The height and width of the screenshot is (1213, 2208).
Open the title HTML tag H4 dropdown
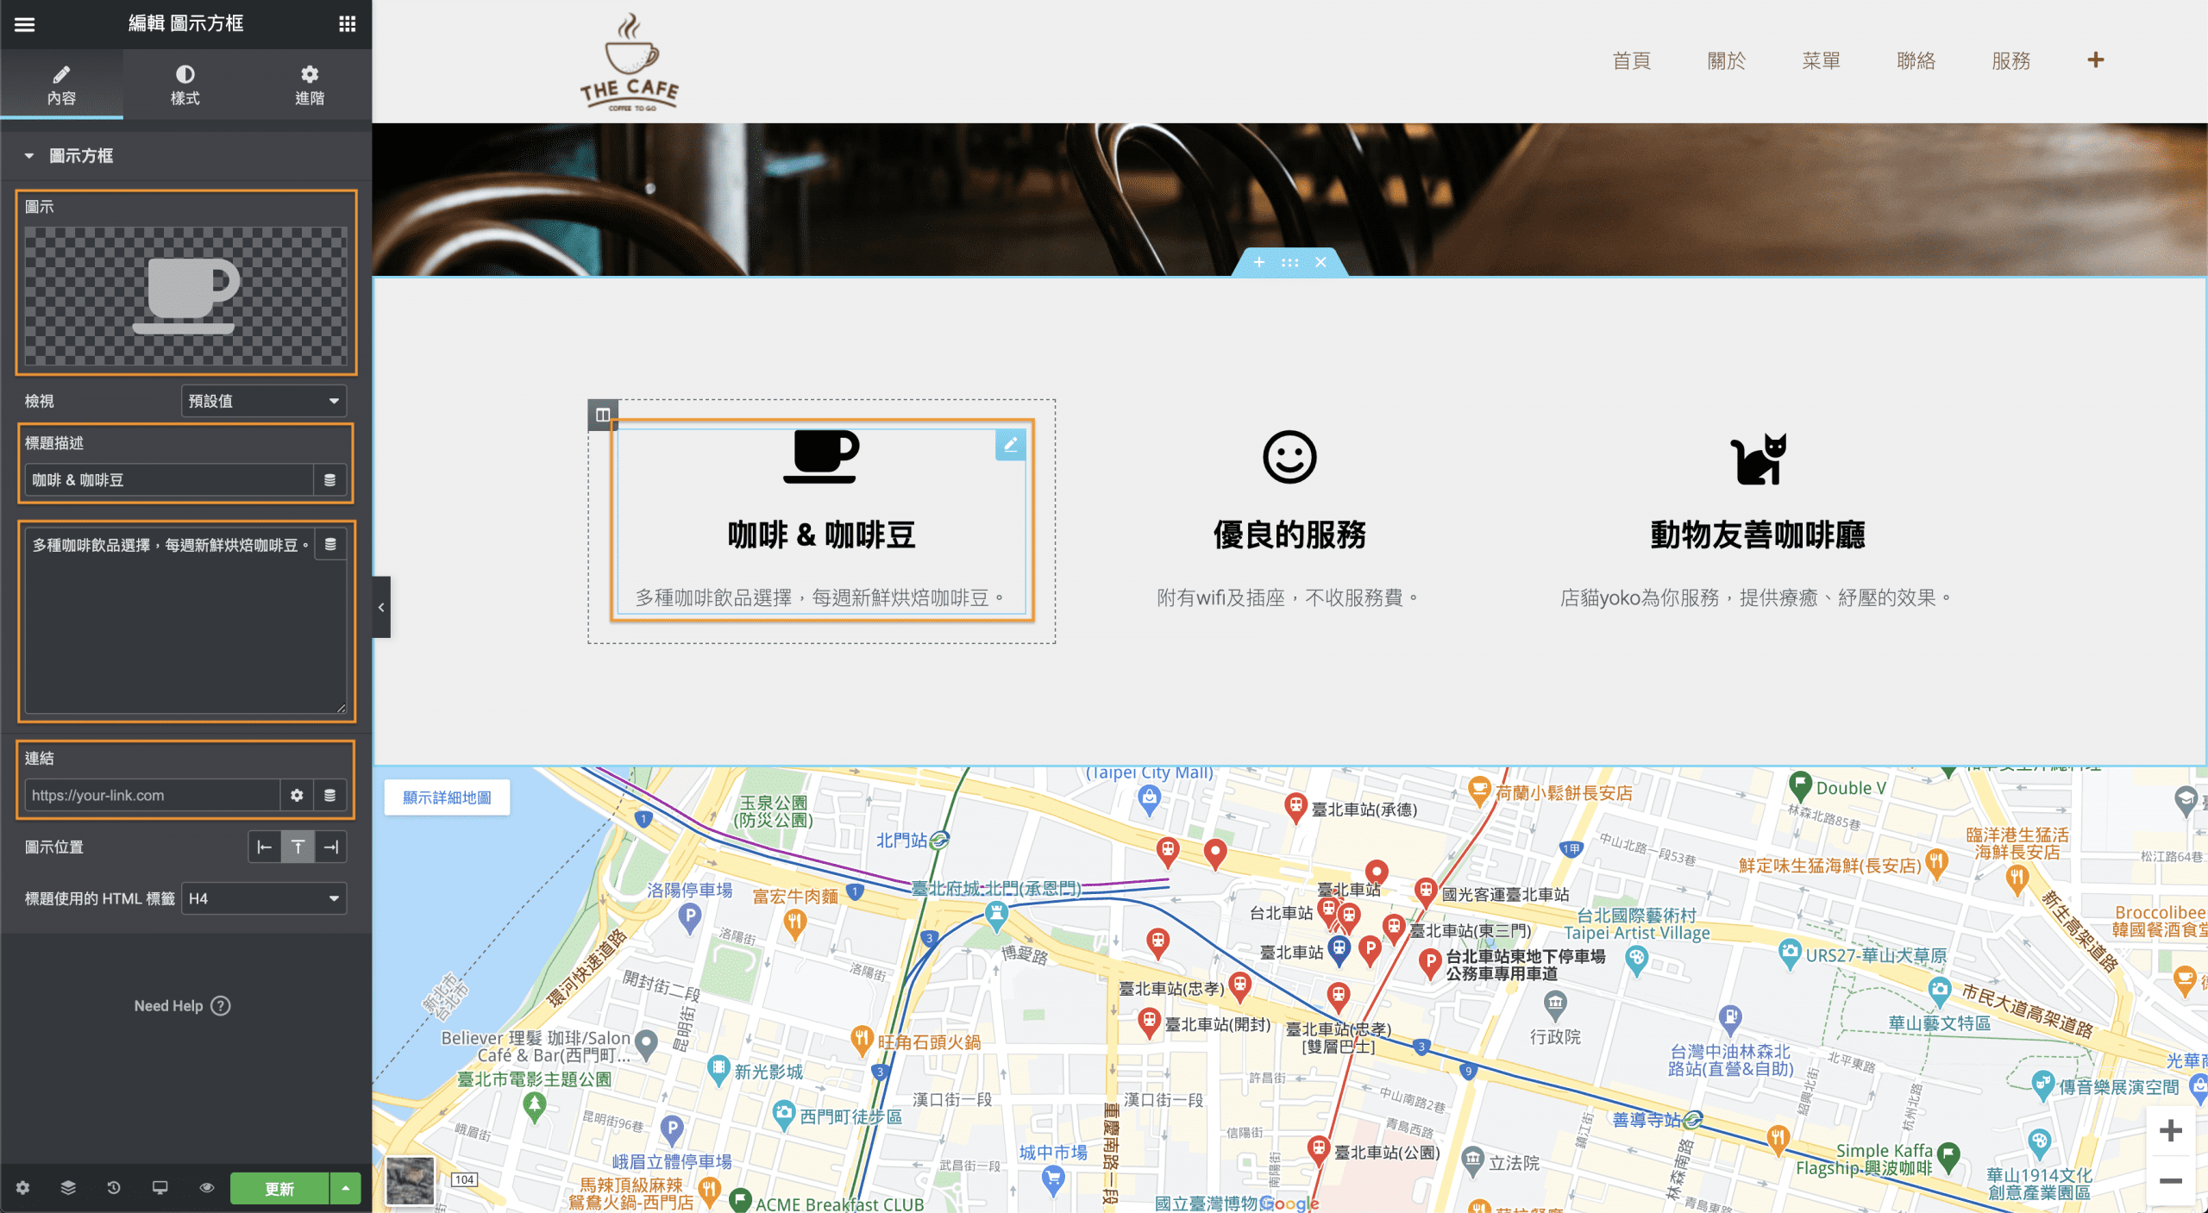click(x=264, y=898)
